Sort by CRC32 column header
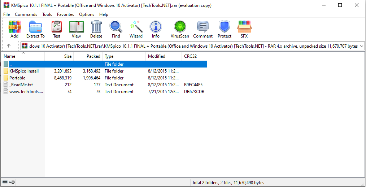The image size is (366, 187). pyautogui.click(x=194, y=56)
